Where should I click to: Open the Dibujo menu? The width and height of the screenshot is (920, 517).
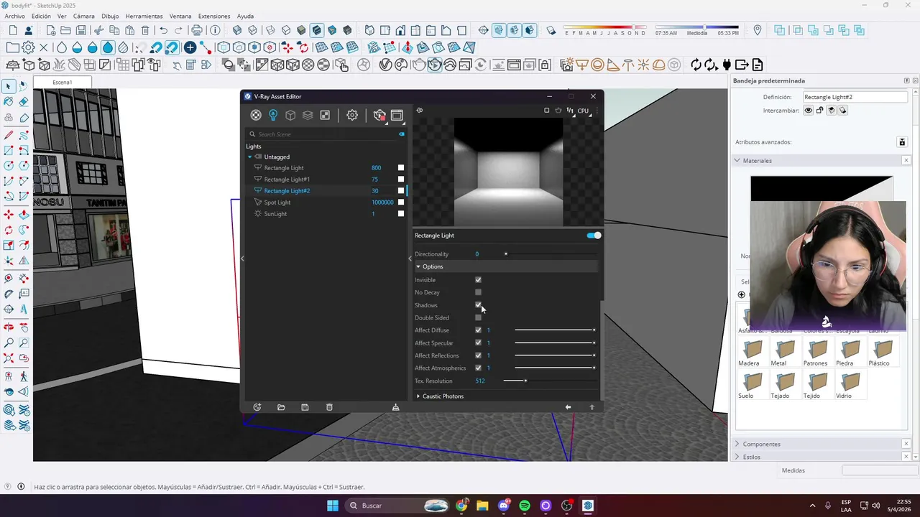point(110,16)
